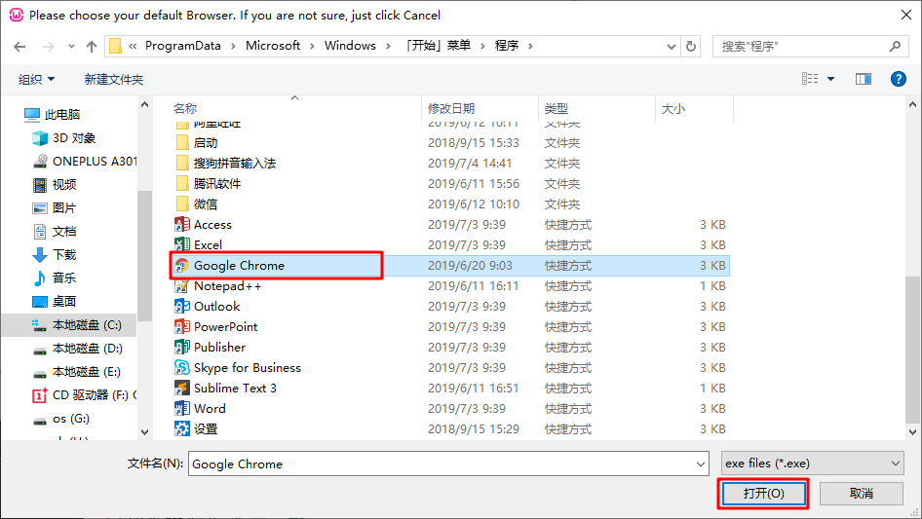Select ONEPLUS A301 device in sidebar
This screenshot has height=519, width=922.
click(x=85, y=161)
